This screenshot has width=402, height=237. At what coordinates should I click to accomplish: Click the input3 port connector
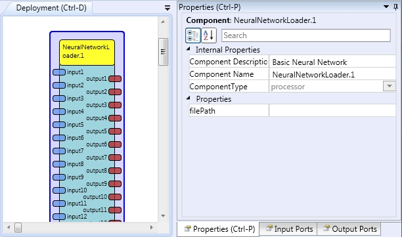59,98
